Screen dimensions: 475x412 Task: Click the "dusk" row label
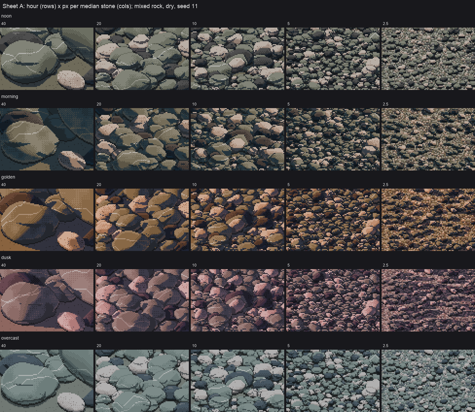[6, 257]
